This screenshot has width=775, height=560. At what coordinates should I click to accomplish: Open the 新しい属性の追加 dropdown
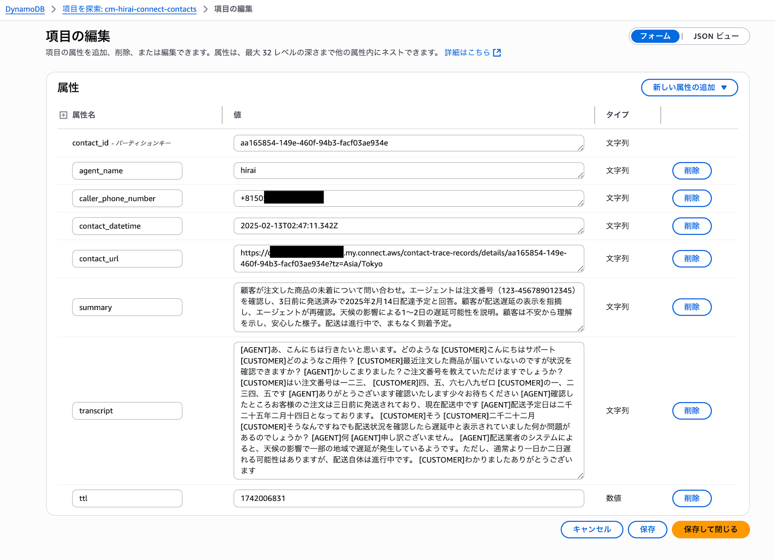coord(689,87)
